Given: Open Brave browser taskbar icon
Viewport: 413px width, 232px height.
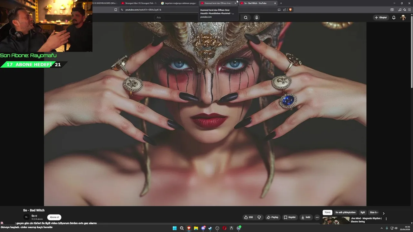Looking at the screenshot, I should pyautogui.click(x=189, y=228).
